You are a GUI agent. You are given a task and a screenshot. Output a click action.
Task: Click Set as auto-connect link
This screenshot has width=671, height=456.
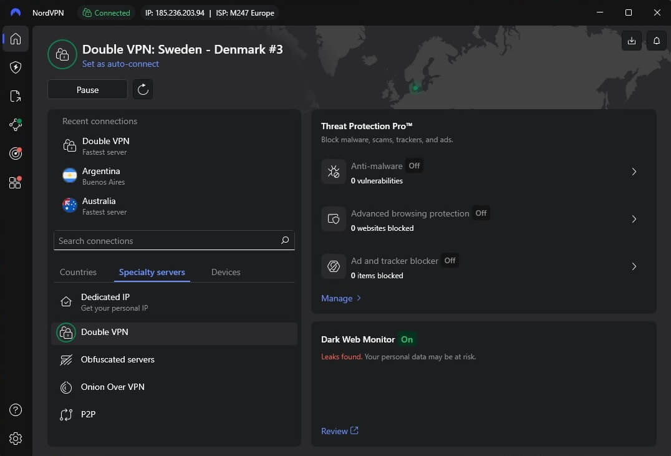pyautogui.click(x=121, y=64)
